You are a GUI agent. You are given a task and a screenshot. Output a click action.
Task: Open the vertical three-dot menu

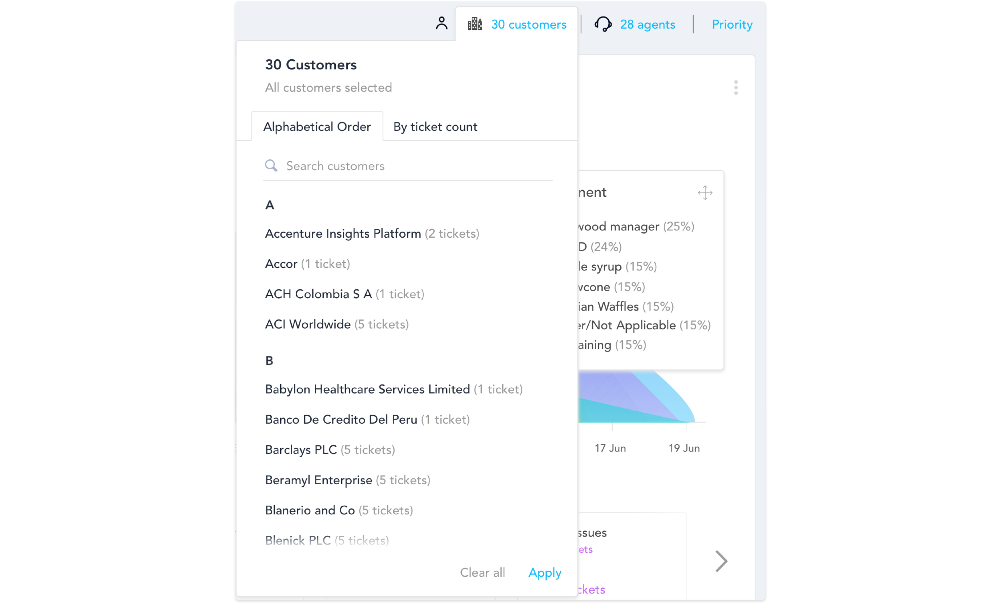(735, 87)
